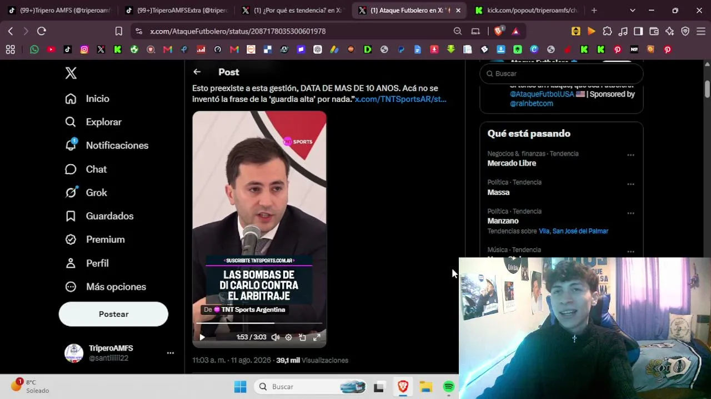Click the post timestamp 11:03 a. m.
Screen dimensions: 711x399
pos(232,360)
